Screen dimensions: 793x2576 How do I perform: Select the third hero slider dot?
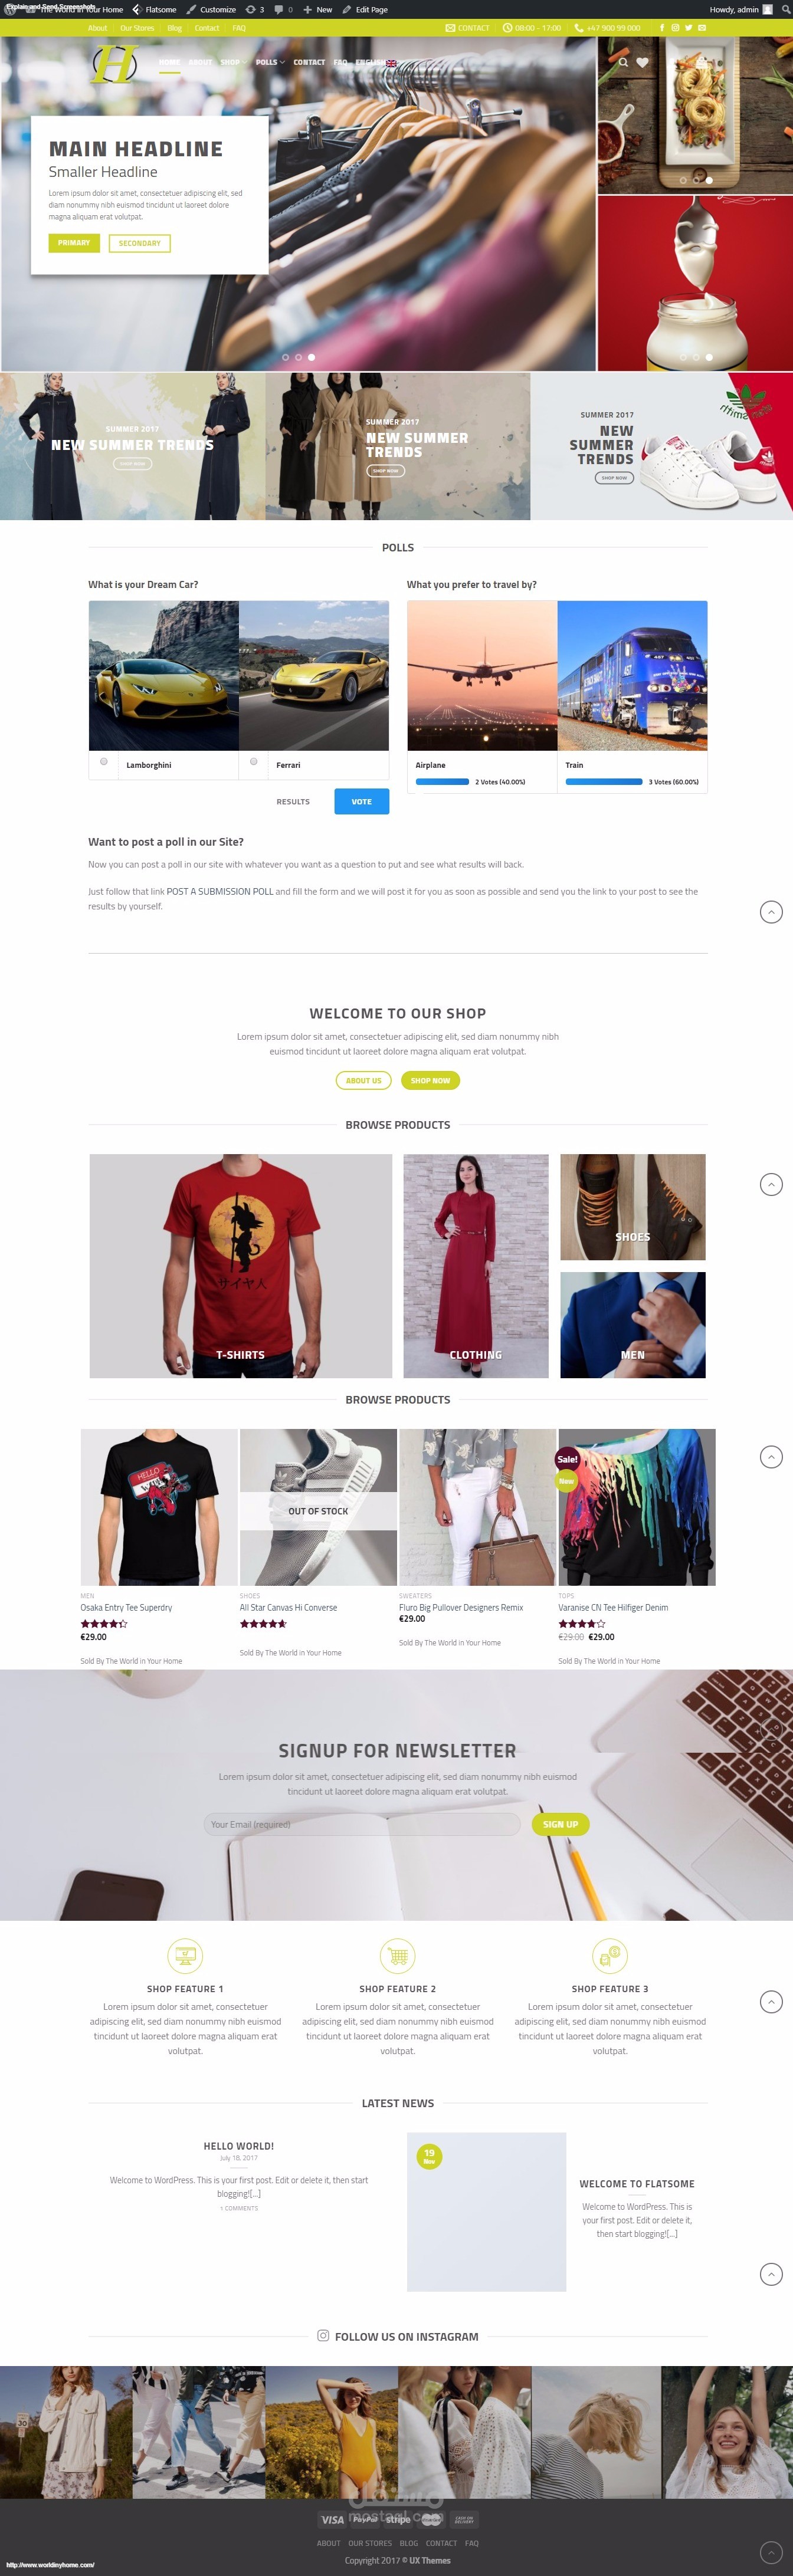coord(311,357)
